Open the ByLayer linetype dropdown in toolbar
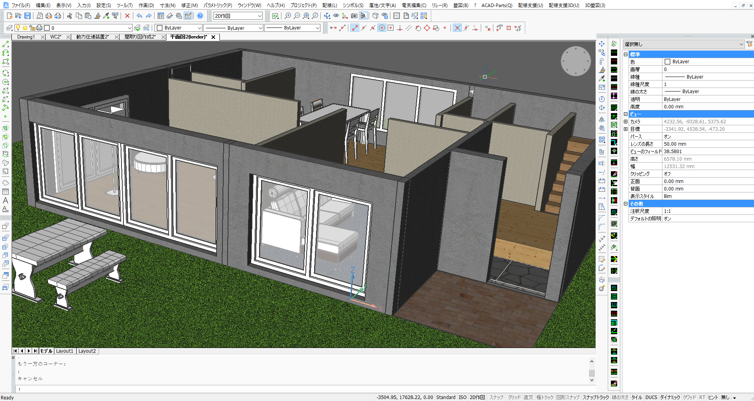 click(234, 28)
